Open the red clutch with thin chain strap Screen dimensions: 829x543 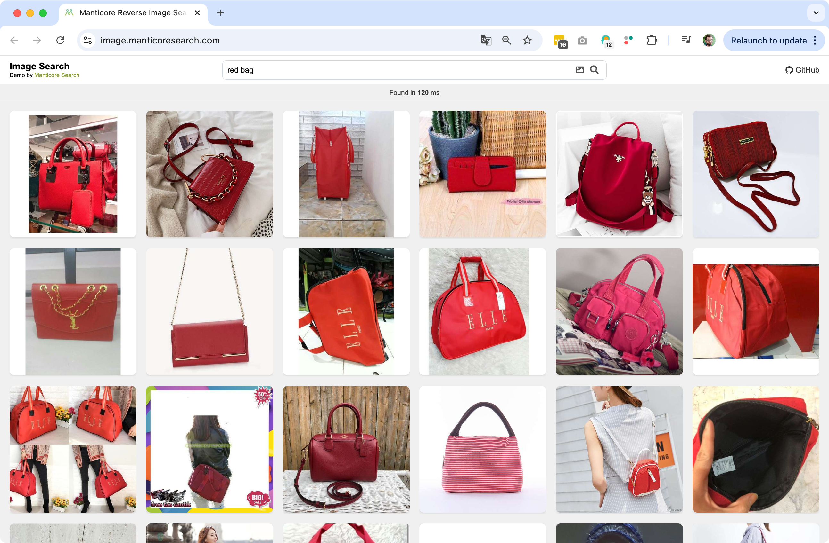(210, 311)
